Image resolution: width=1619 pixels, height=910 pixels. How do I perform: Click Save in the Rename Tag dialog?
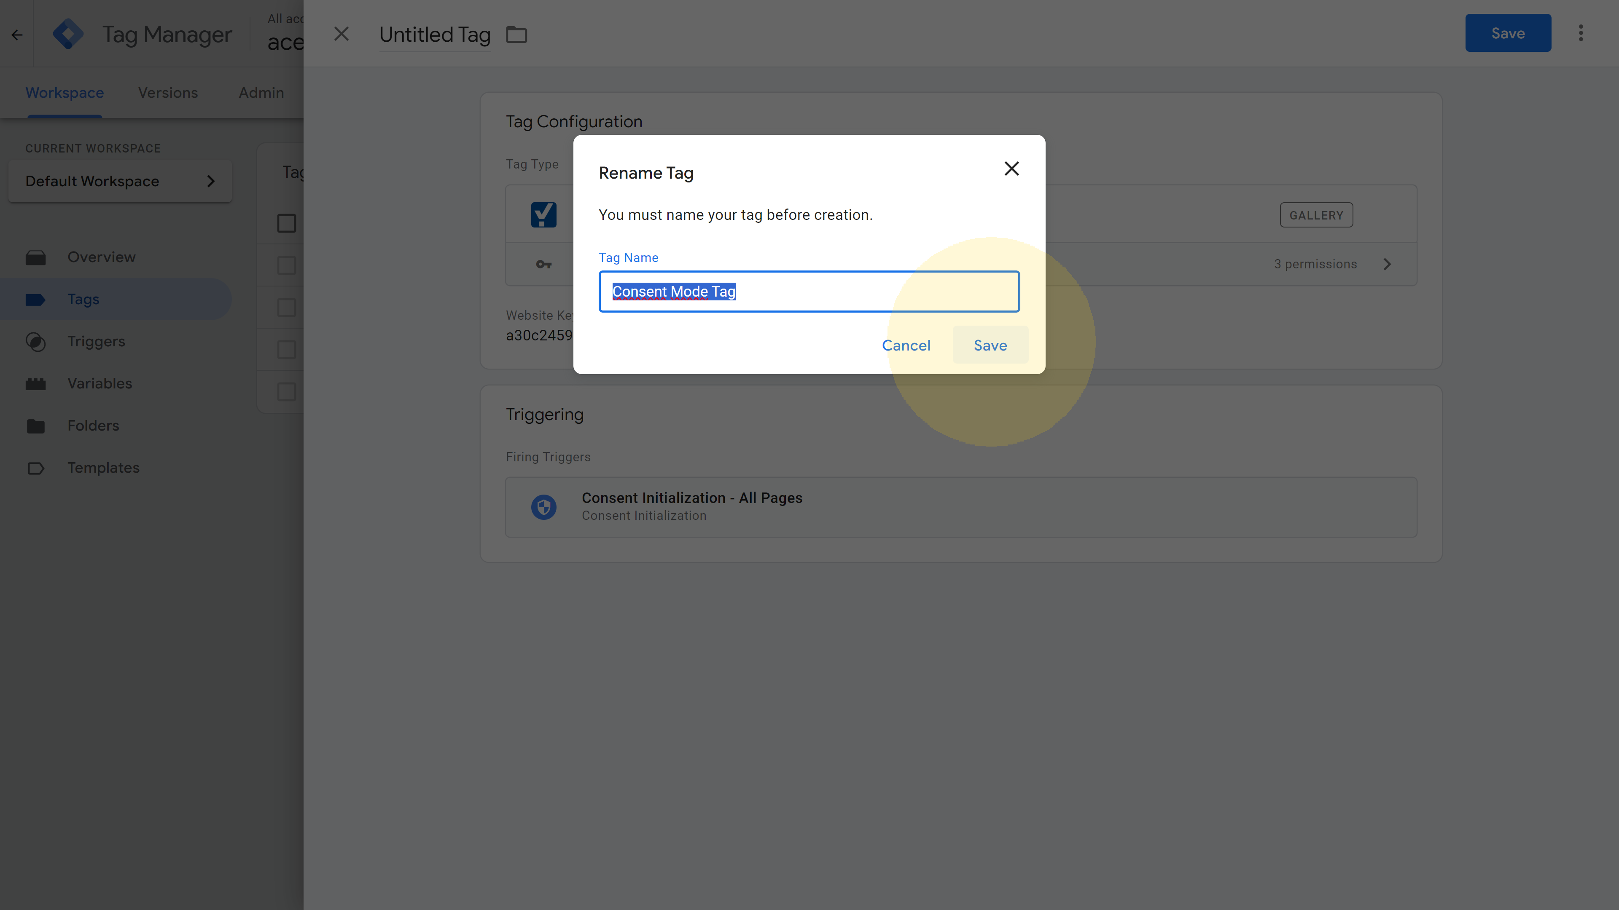click(990, 345)
